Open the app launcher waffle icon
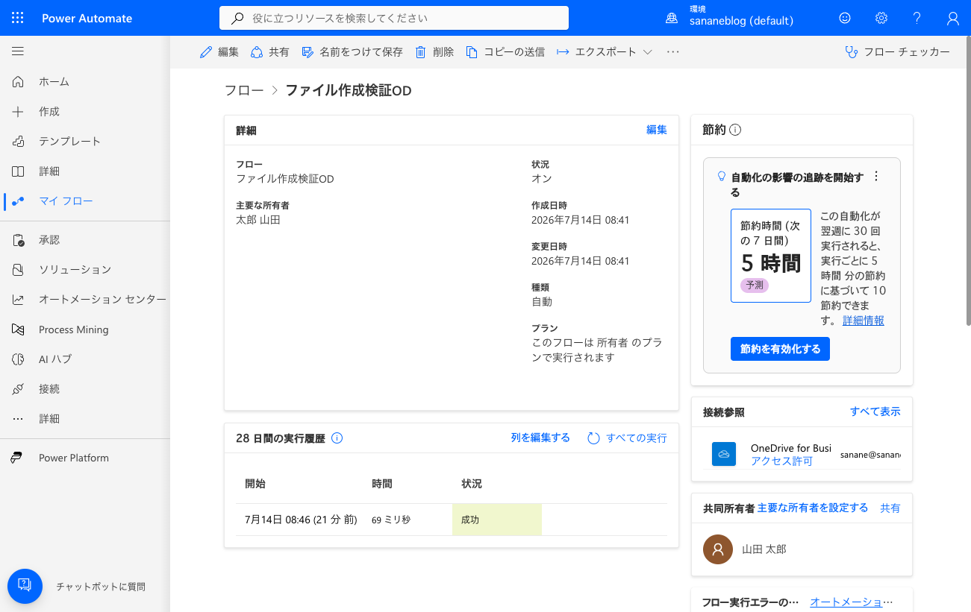This screenshot has width=971, height=612. coord(18,18)
